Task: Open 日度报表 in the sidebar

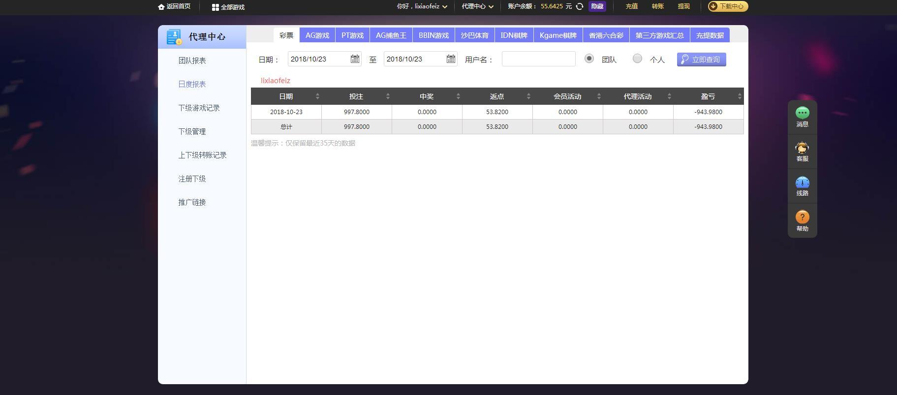Action: tap(192, 84)
